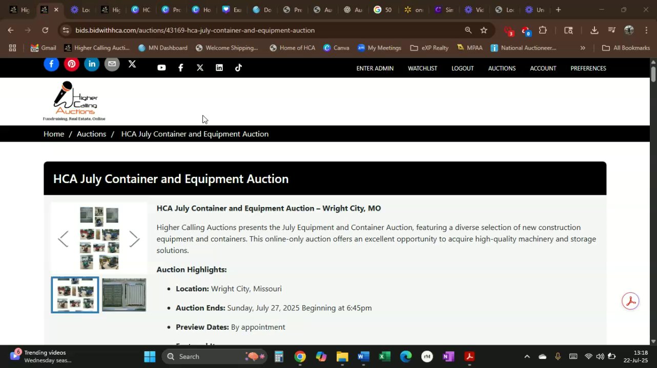Open browser Downloads
This screenshot has width=657, height=368.
pyautogui.click(x=594, y=30)
